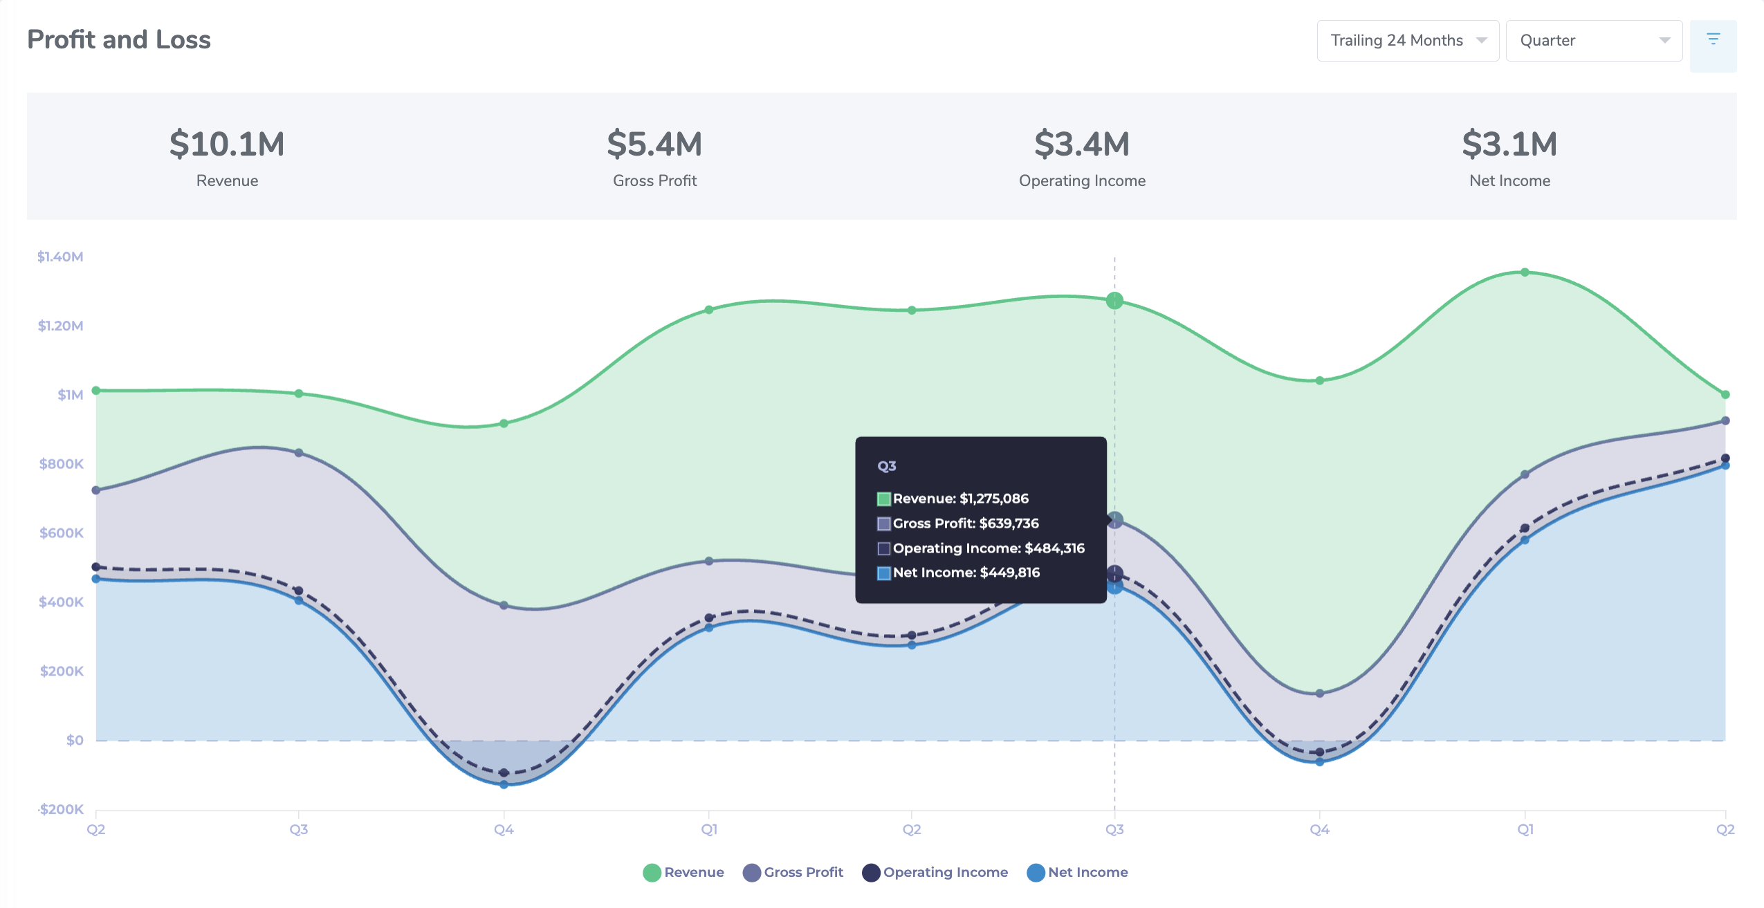1764x908 pixels.
Task: Toggle Revenue series in legend
Action: (683, 872)
